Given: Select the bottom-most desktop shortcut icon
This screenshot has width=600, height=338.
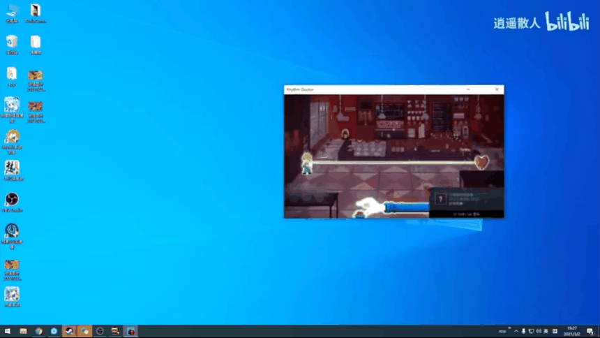Looking at the screenshot, I should tap(12, 297).
